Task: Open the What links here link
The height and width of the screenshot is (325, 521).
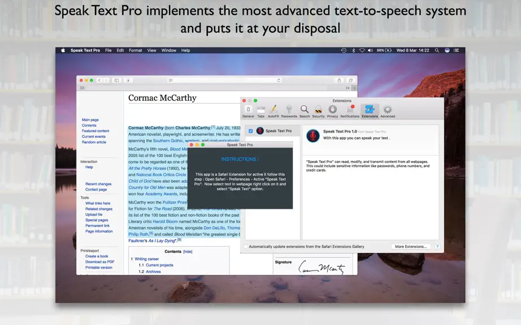Action: click(98, 203)
